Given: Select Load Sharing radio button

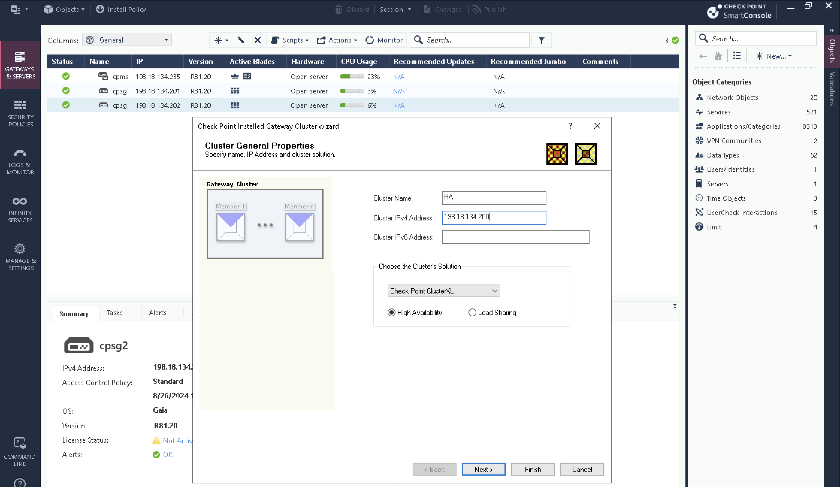Looking at the screenshot, I should coord(472,312).
